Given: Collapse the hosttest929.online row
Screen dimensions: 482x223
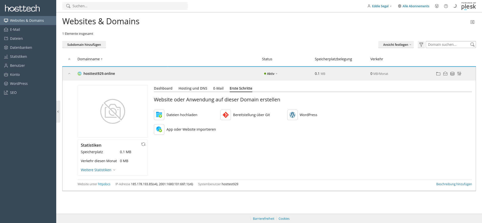Looking at the screenshot, I should tap(69, 74).
